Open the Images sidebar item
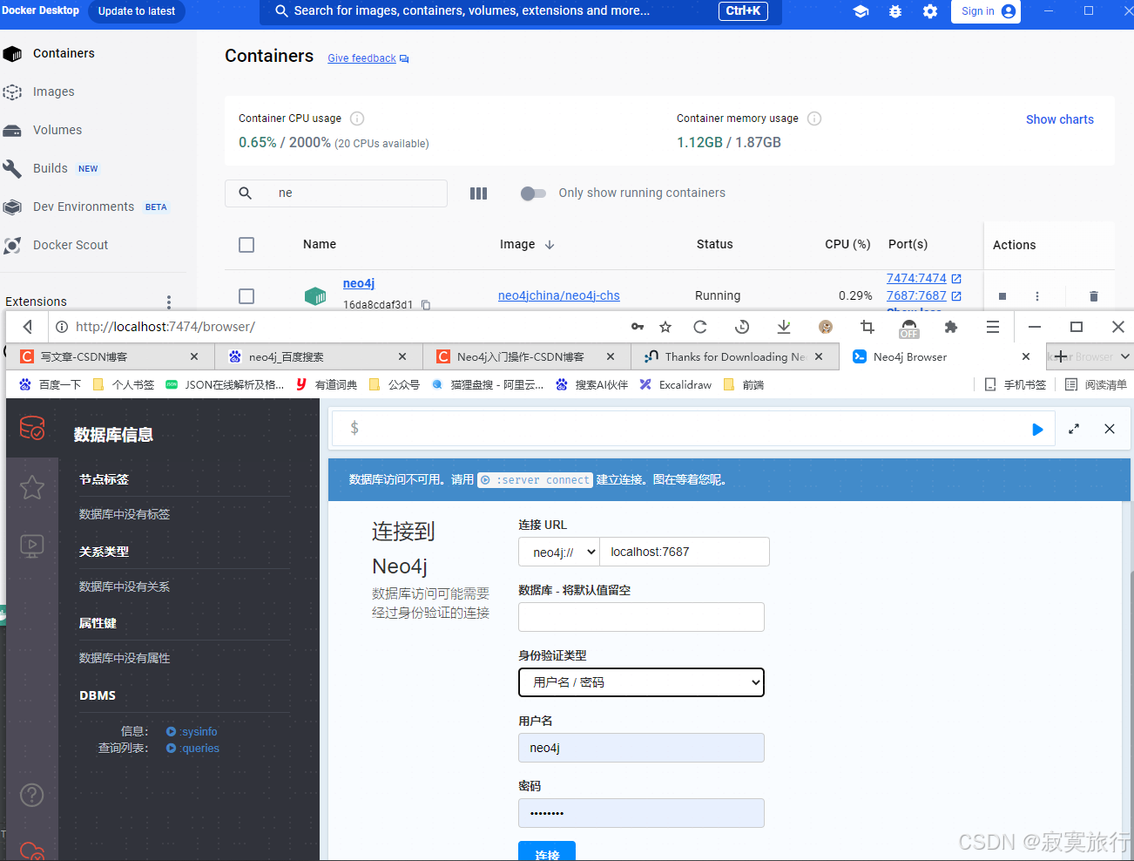 point(54,92)
